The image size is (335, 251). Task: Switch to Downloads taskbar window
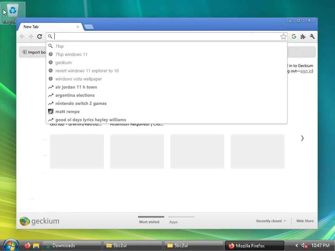pos(72,246)
